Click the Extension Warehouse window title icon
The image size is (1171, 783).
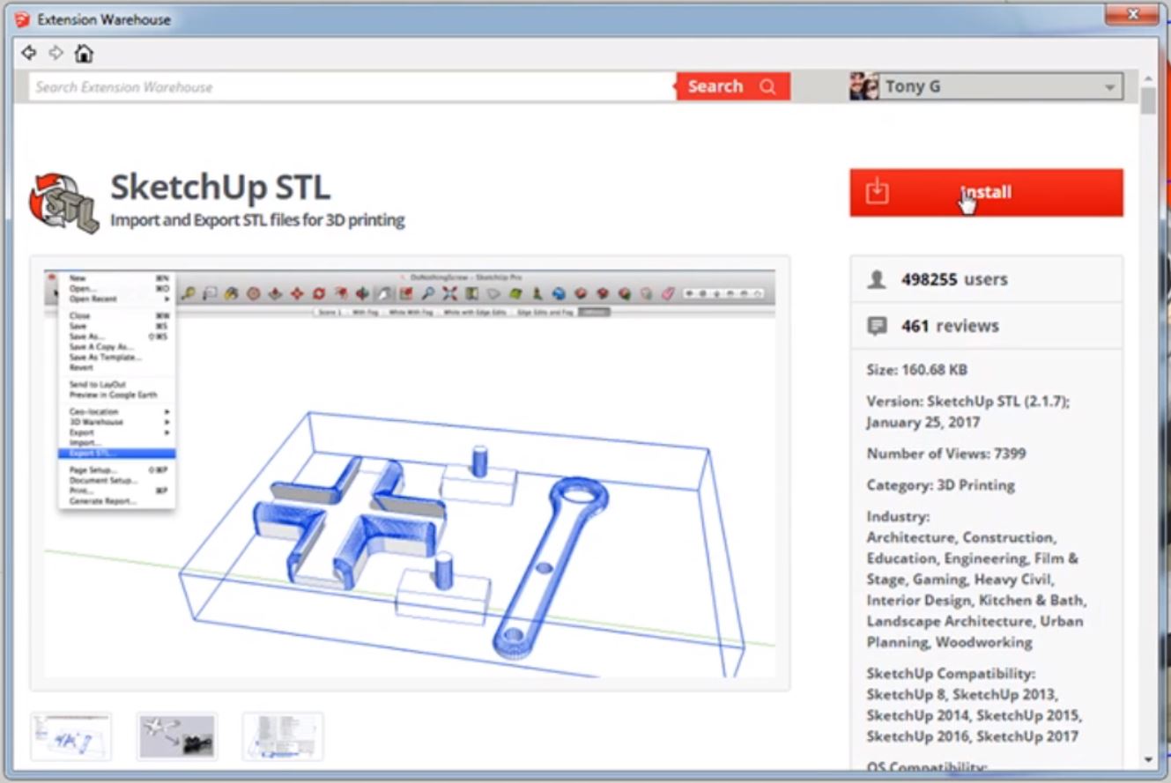click(22, 18)
